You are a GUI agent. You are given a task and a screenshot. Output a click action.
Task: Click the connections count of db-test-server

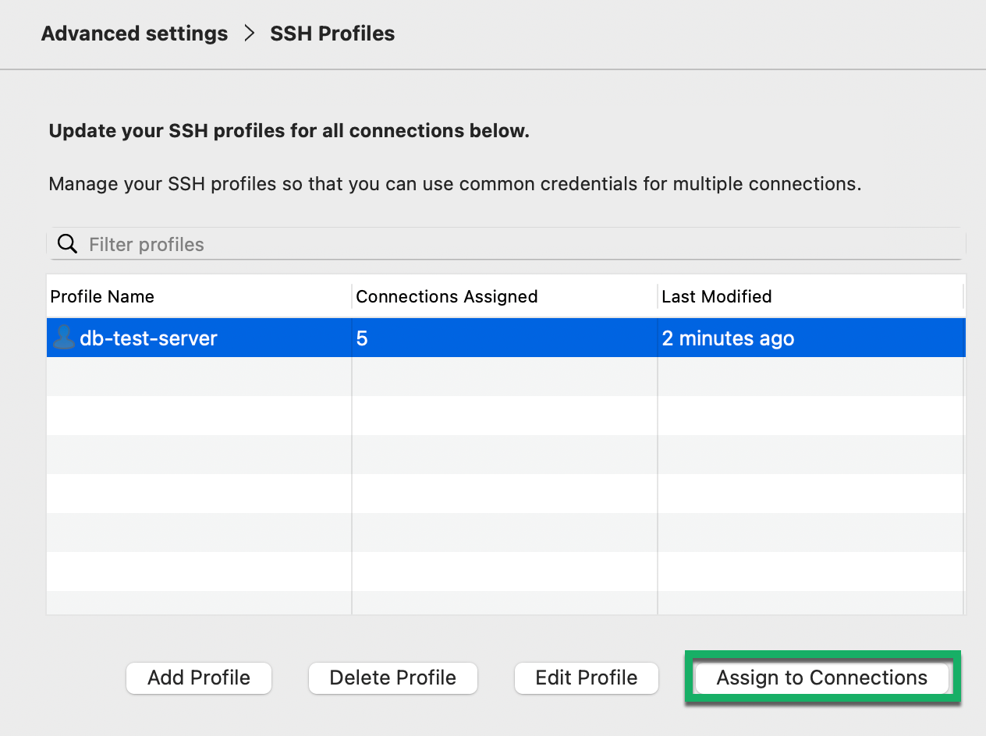tap(360, 338)
